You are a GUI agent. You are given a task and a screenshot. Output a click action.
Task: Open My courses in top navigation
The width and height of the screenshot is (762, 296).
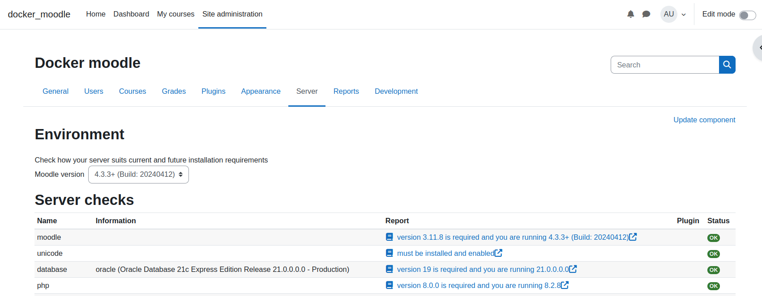click(x=176, y=14)
